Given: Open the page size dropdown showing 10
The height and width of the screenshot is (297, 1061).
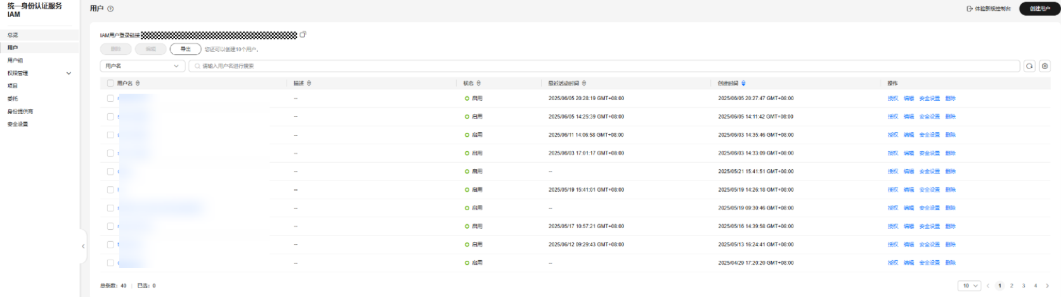Looking at the screenshot, I should coord(969,286).
